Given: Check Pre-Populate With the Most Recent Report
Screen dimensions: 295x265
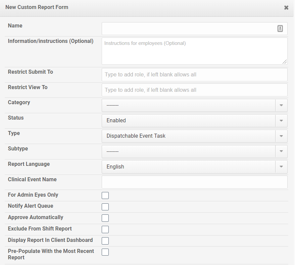Looking at the screenshot, I should [x=105, y=252].
